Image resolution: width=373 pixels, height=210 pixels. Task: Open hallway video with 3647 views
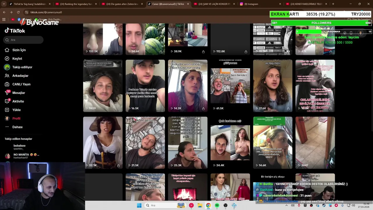click(315, 143)
